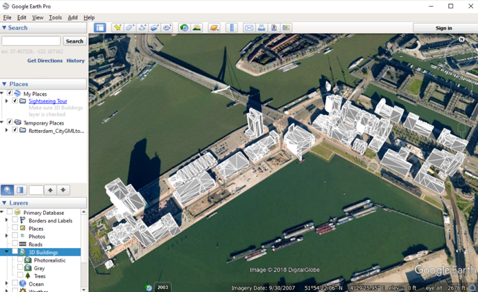The width and height of the screenshot is (478, 292).
Task: Click the Ocean layer globe icon
Action: coord(23,284)
